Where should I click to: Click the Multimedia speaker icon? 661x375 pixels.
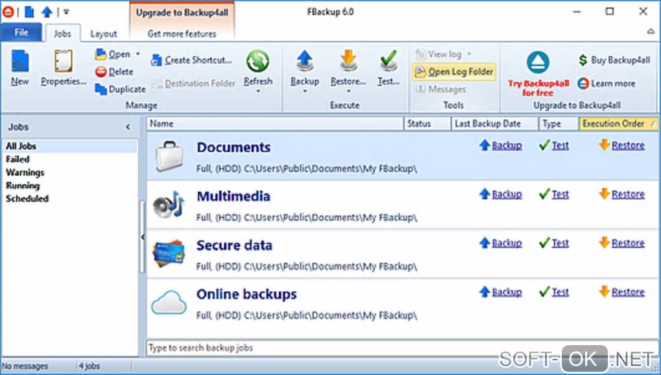click(x=168, y=204)
